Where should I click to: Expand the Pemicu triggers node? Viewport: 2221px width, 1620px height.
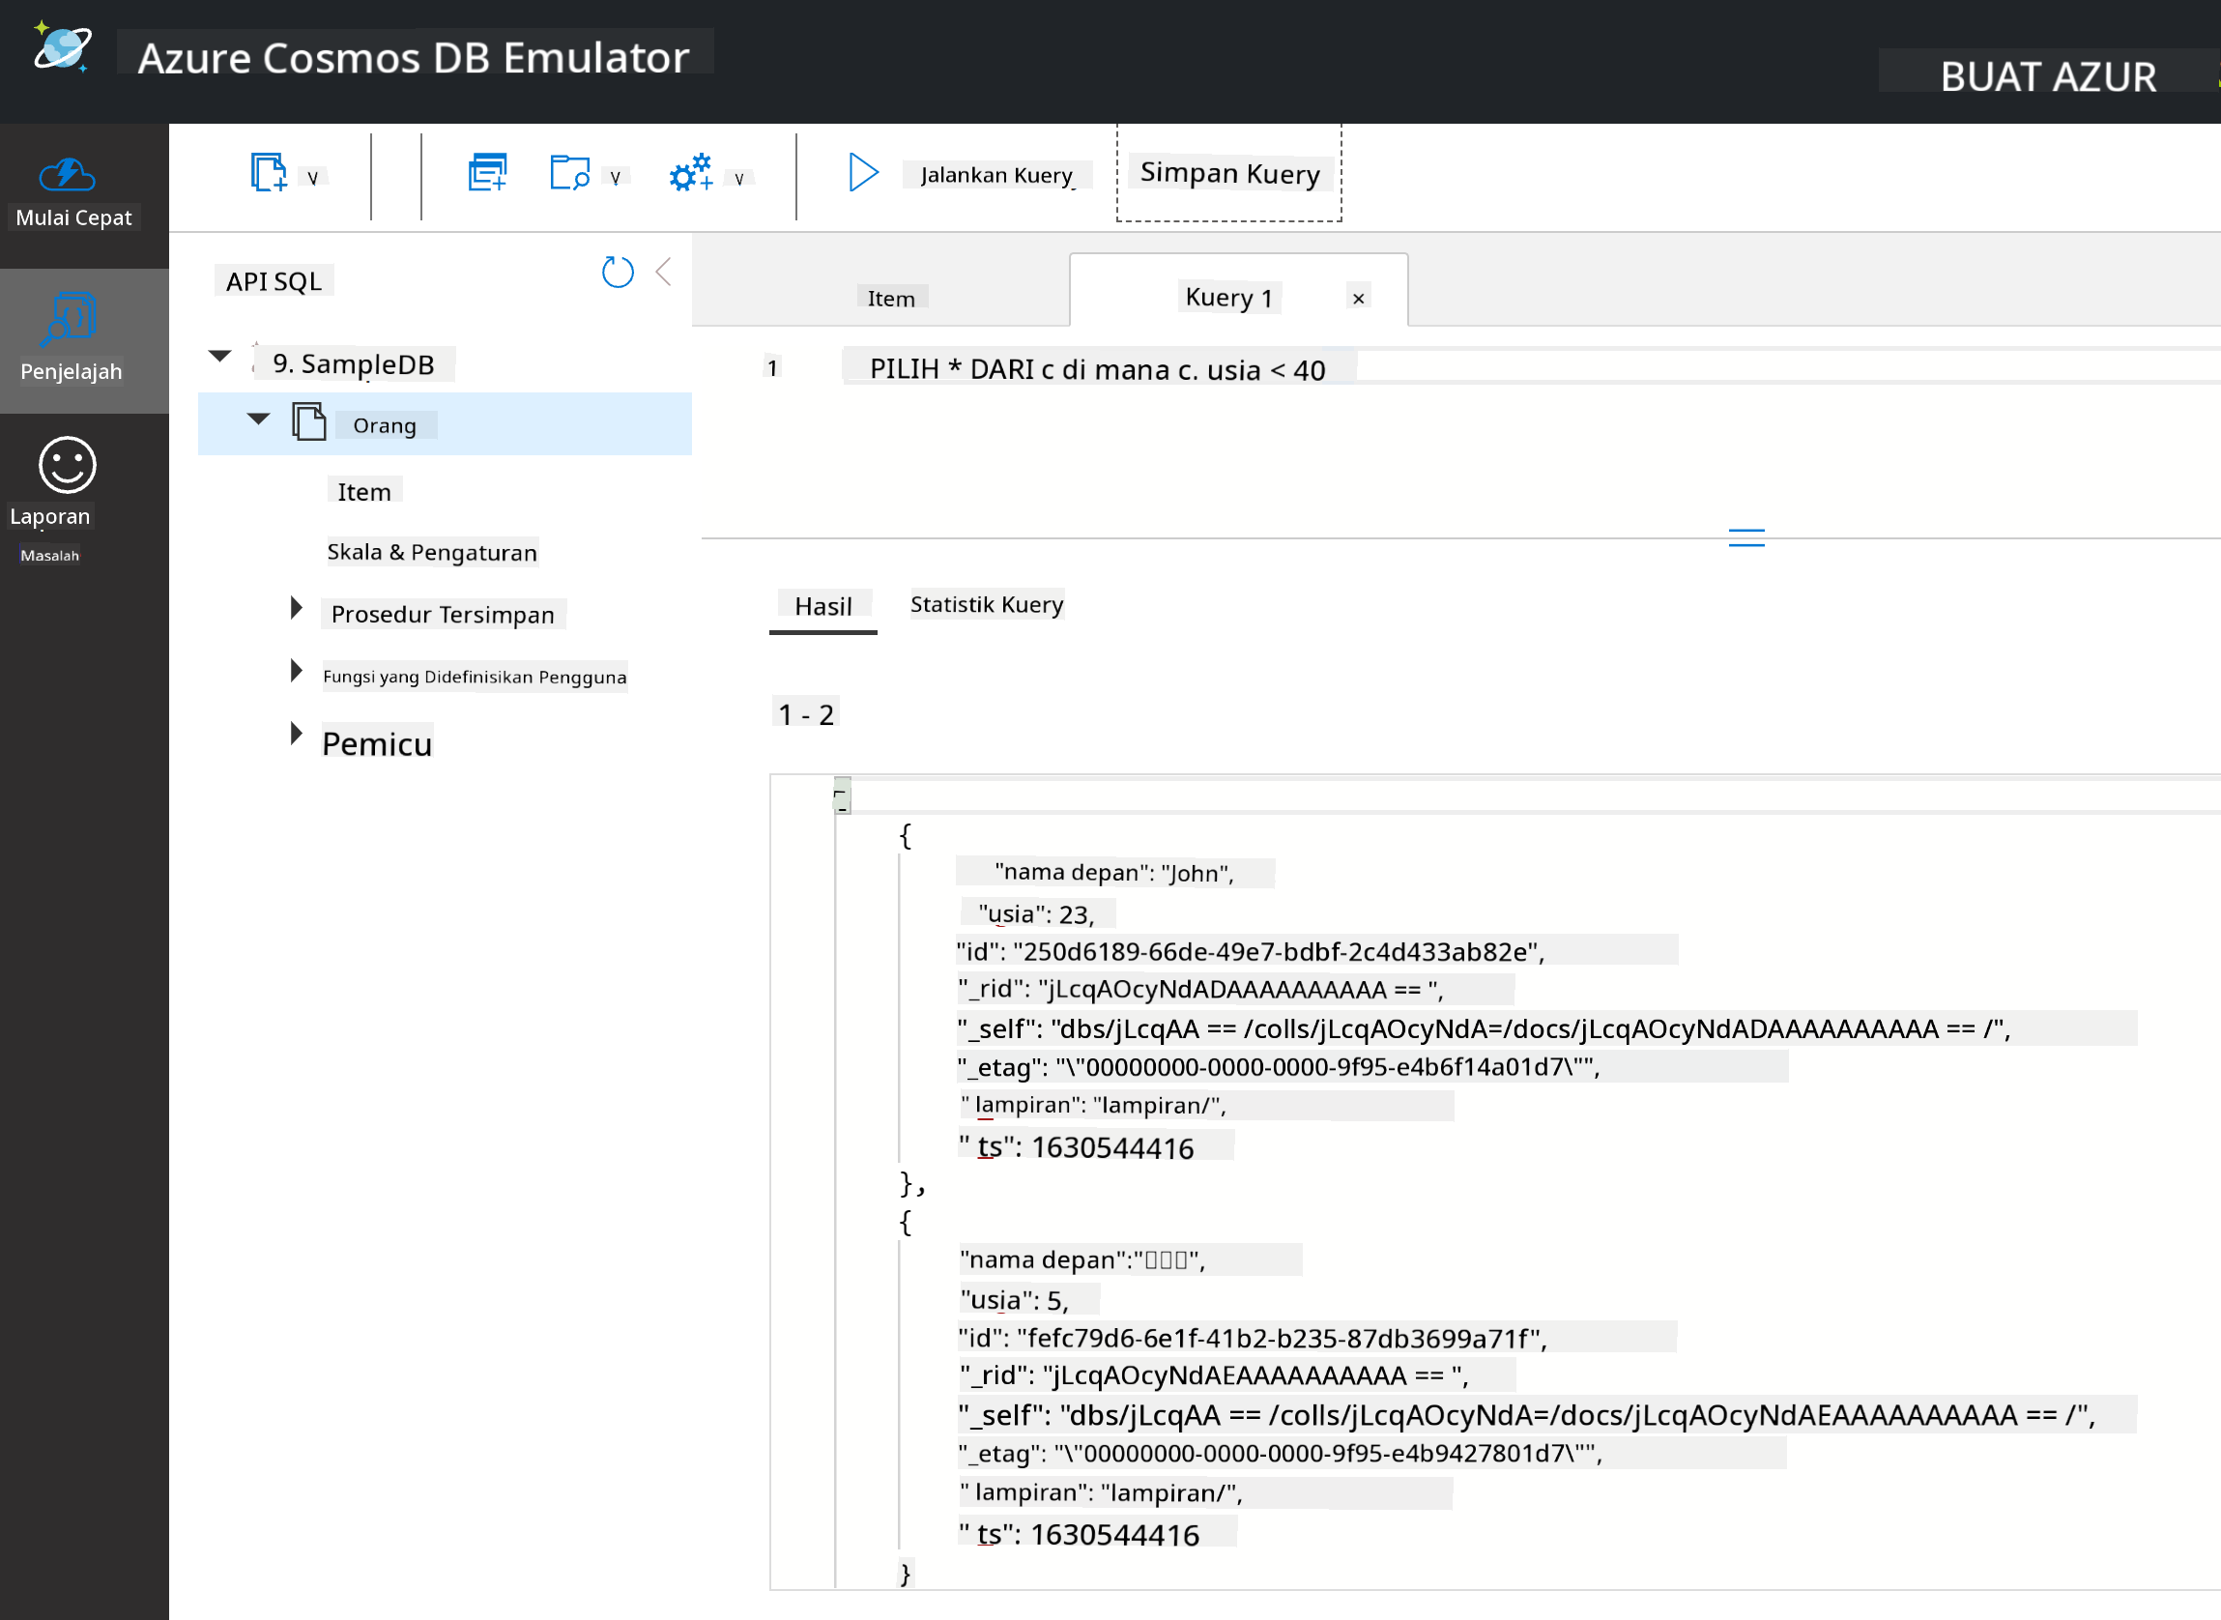[296, 734]
